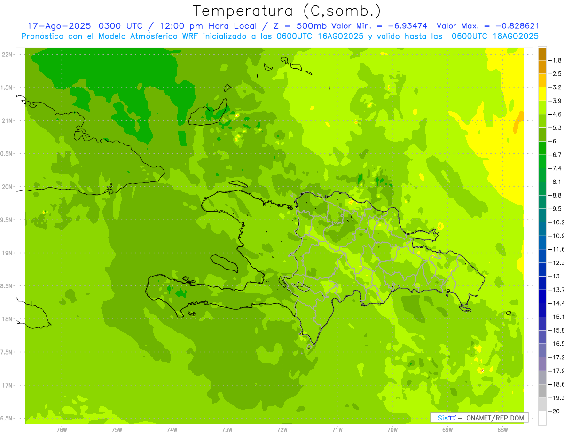The width and height of the screenshot is (564, 436).
Task: Click the "-2.5" colorbar label
Action: coord(556,74)
